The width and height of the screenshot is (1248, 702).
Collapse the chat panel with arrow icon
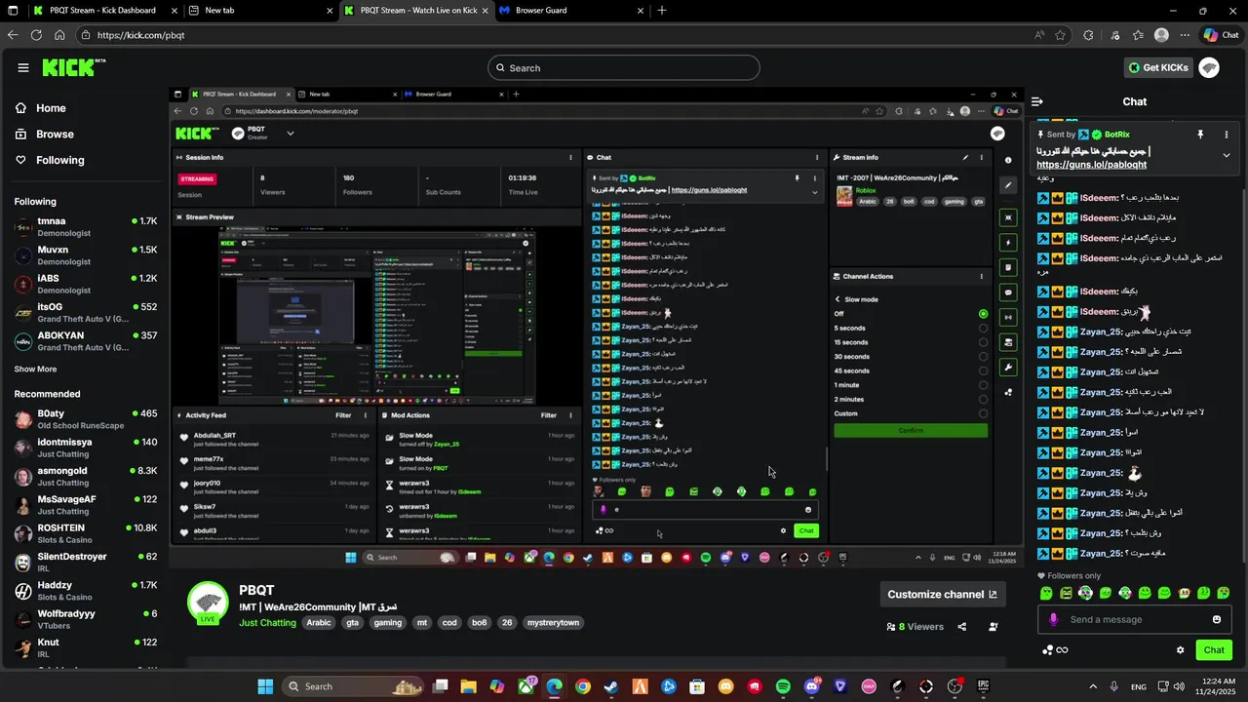pyautogui.click(x=1037, y=101)
